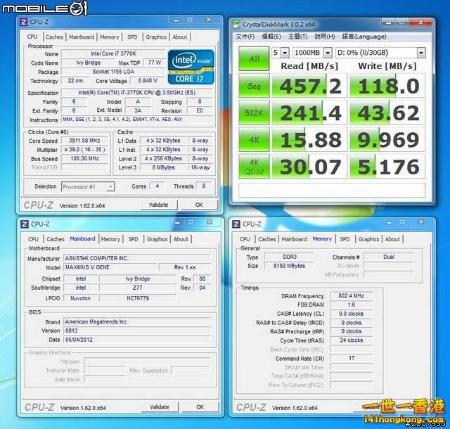Expand the 1000MB test size dropdown

click(311, 53)
